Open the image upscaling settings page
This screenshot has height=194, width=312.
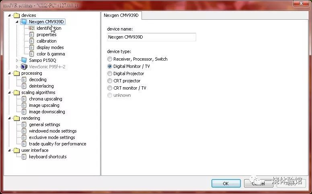(x=44, y=105)
